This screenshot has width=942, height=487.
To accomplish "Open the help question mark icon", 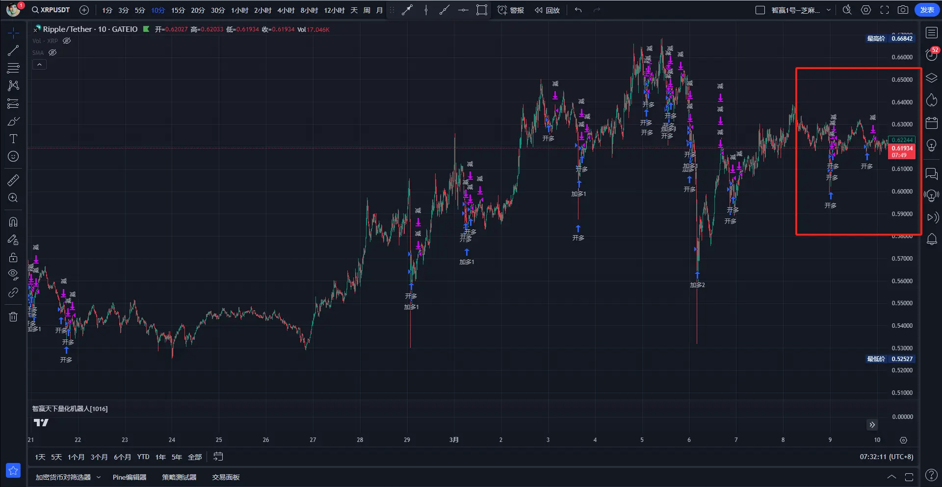I will click(x=931, y=475).
